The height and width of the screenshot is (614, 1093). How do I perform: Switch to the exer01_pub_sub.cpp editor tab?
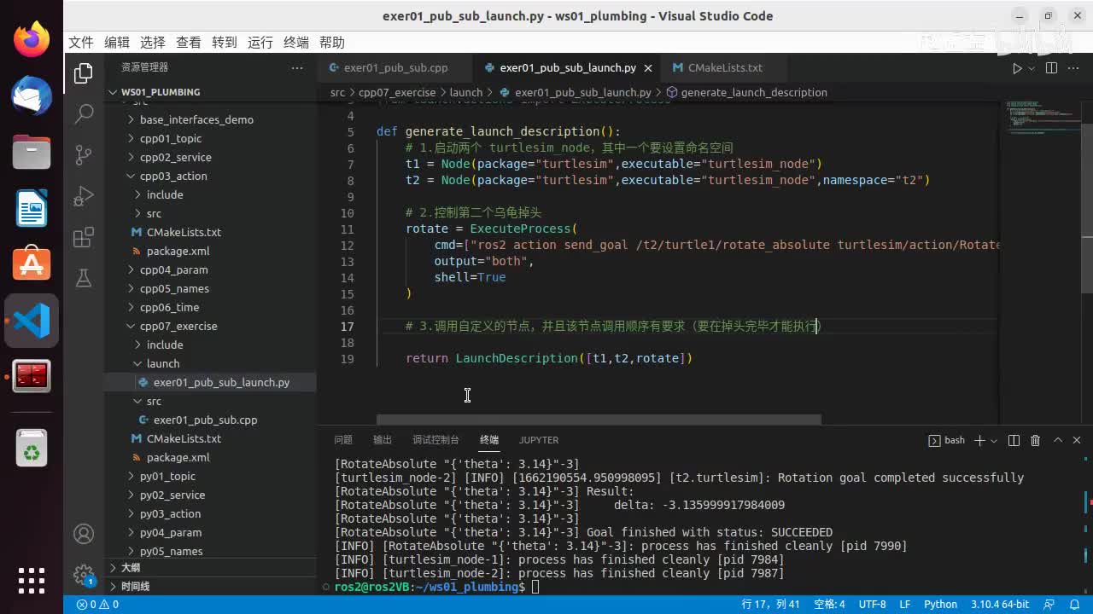tap(395, 68)
